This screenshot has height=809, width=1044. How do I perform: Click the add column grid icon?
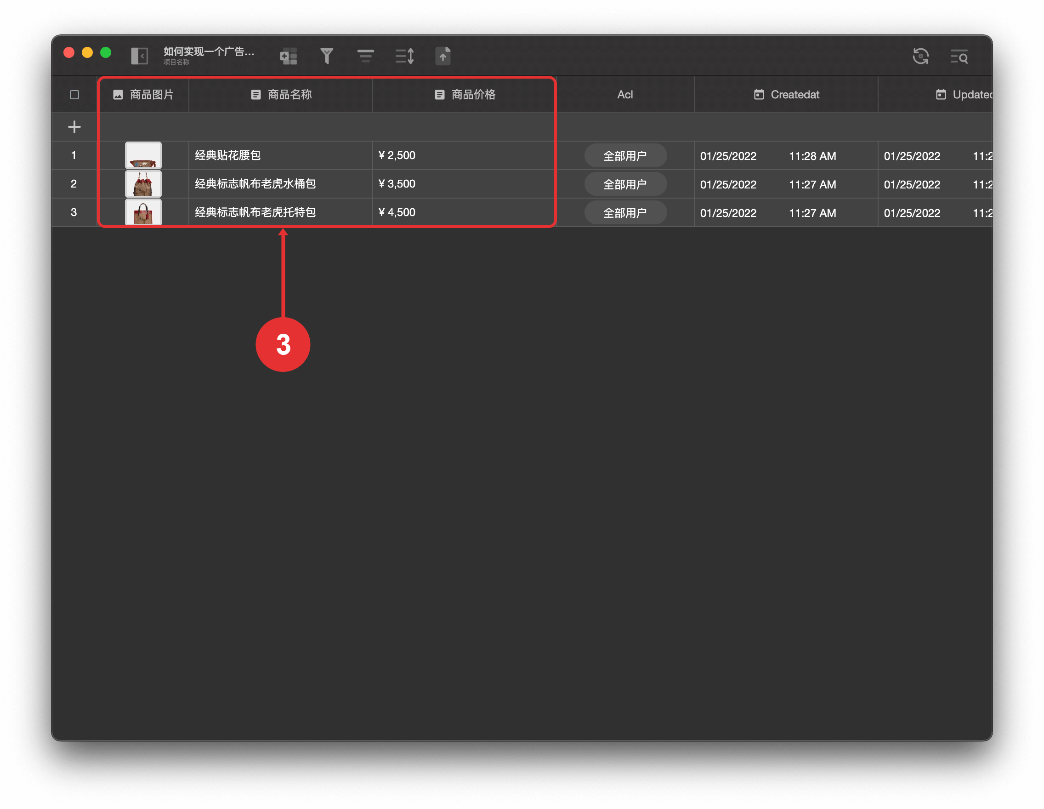point(288,56)
